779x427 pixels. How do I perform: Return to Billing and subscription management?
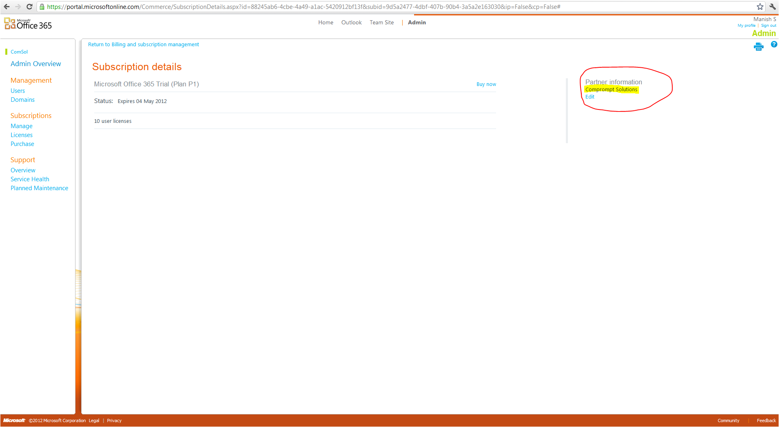pyautogui.click(x=143, y=45)
